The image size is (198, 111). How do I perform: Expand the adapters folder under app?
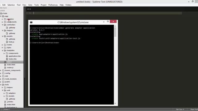click(x=2, y=19)
